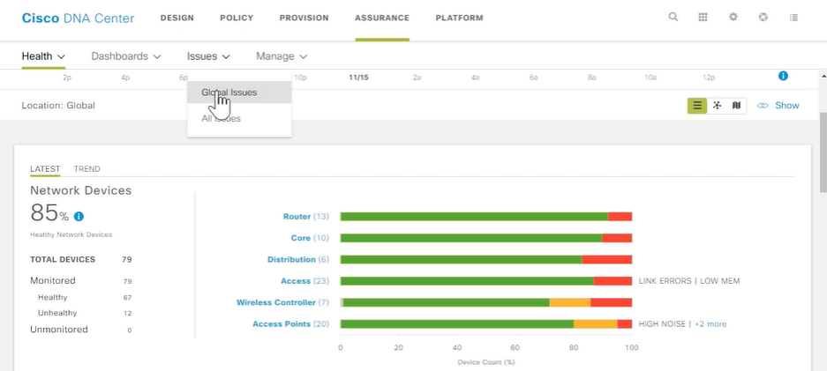Image resolution: width=827 pixels, height=371 pixels.
Task: Open the POLICY tab
Action: (237, 18)
